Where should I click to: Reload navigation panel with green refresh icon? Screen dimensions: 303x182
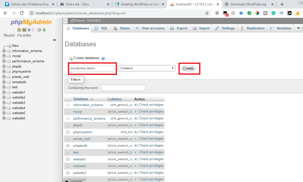(x=44, y=30)
